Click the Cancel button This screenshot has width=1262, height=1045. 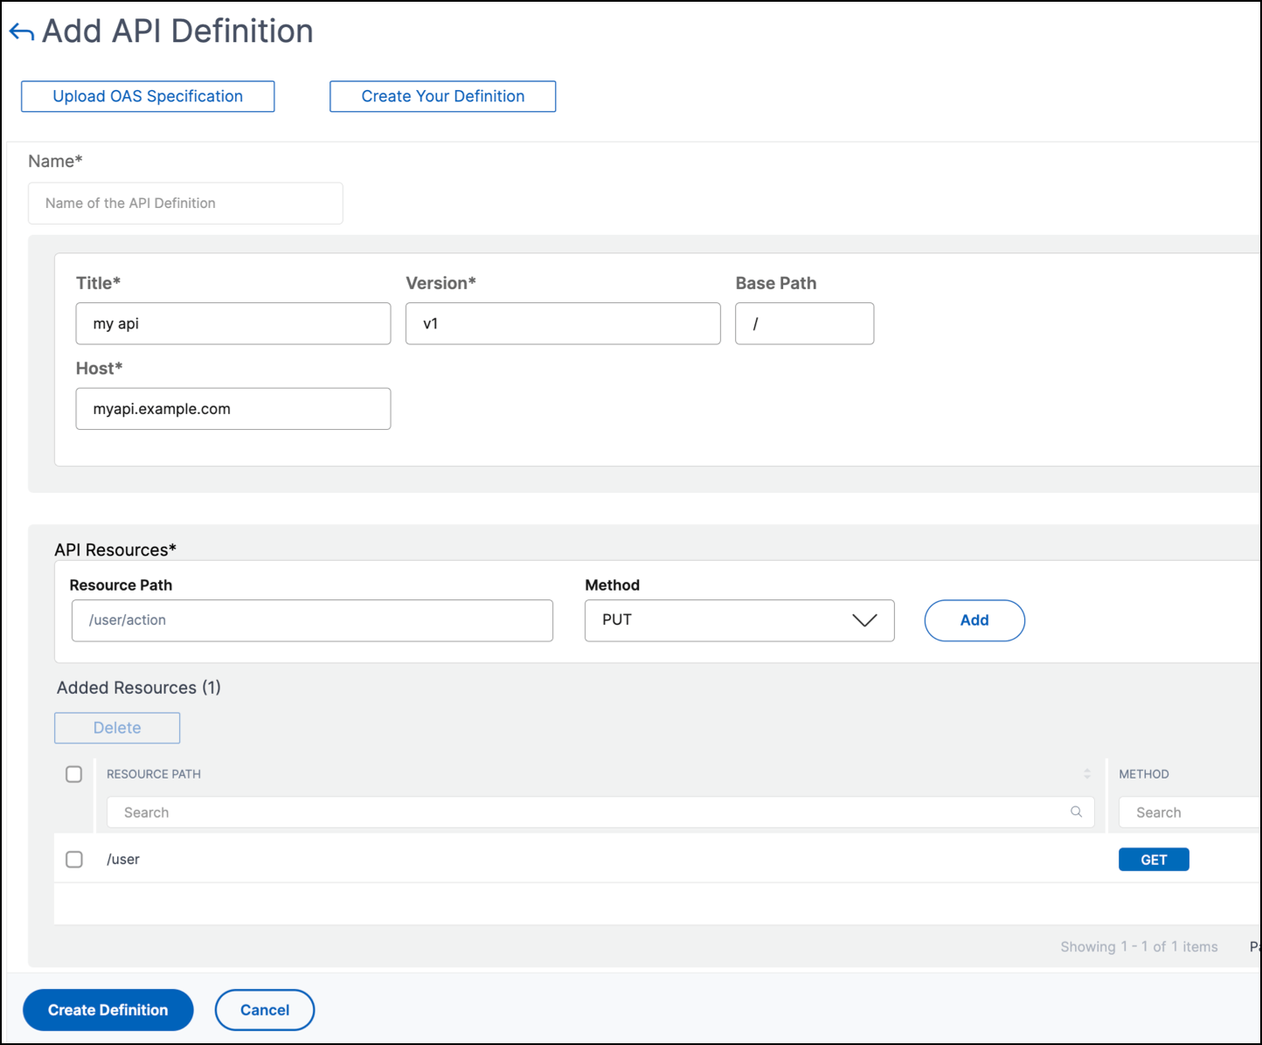pyautogui.click(x=265, y=1010)
